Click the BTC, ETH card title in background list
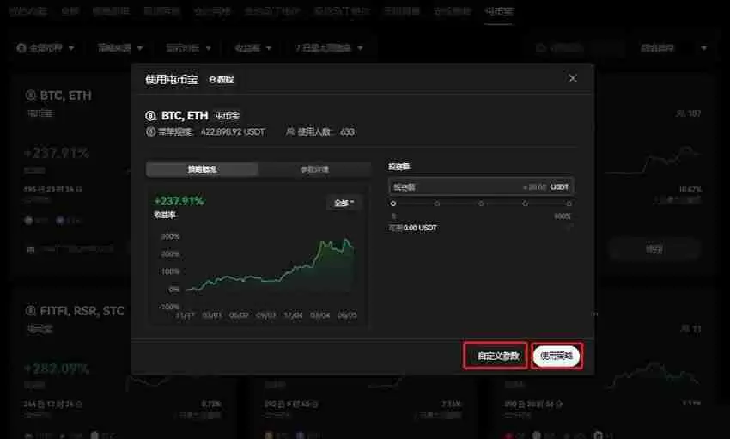730x439 pixels. pos(65,95)
